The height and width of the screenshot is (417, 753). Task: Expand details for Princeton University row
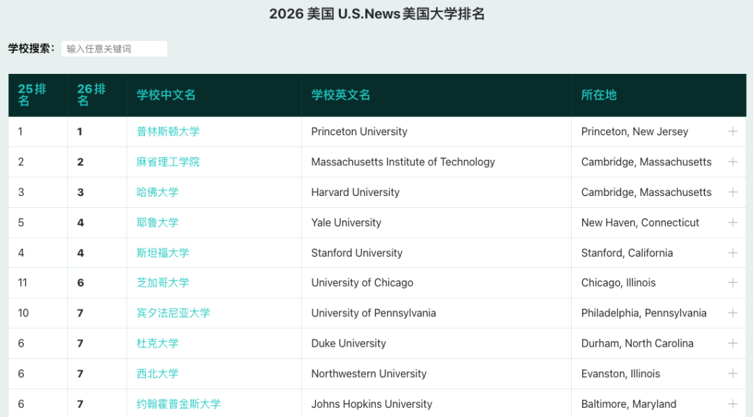click(x=733, y=131)
